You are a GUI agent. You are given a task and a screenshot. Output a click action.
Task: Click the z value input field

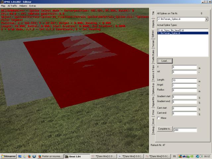(185, 67)
